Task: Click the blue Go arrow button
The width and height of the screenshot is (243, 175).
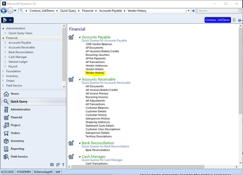Action: (193, 11)
